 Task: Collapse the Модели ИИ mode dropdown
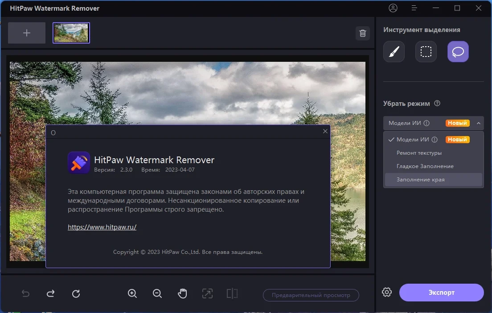pos(479,123)
